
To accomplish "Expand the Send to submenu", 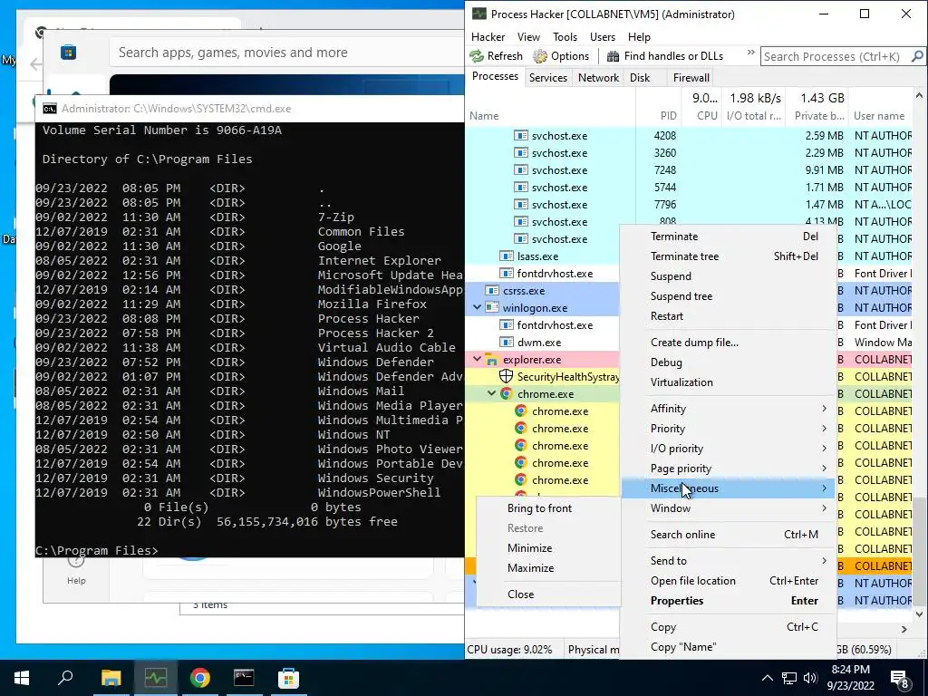I will [x=729, y=560].
